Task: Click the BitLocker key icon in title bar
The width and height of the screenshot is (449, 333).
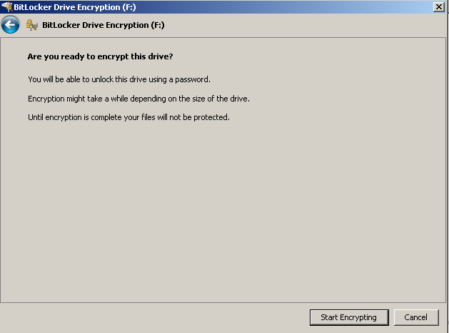Action: (7, 6)
